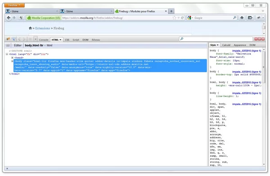Viewport: 270px width, 176px height.
Task: Select the highlighted body element row
Action: click(x=110, y=65)
